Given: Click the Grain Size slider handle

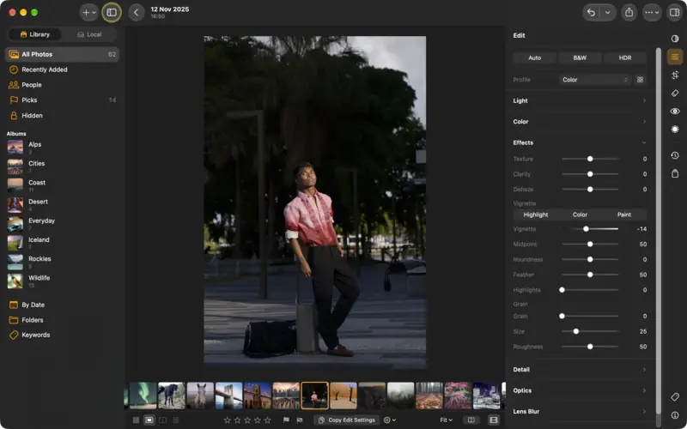Looking at the screenshot, I should pos(575,331).
